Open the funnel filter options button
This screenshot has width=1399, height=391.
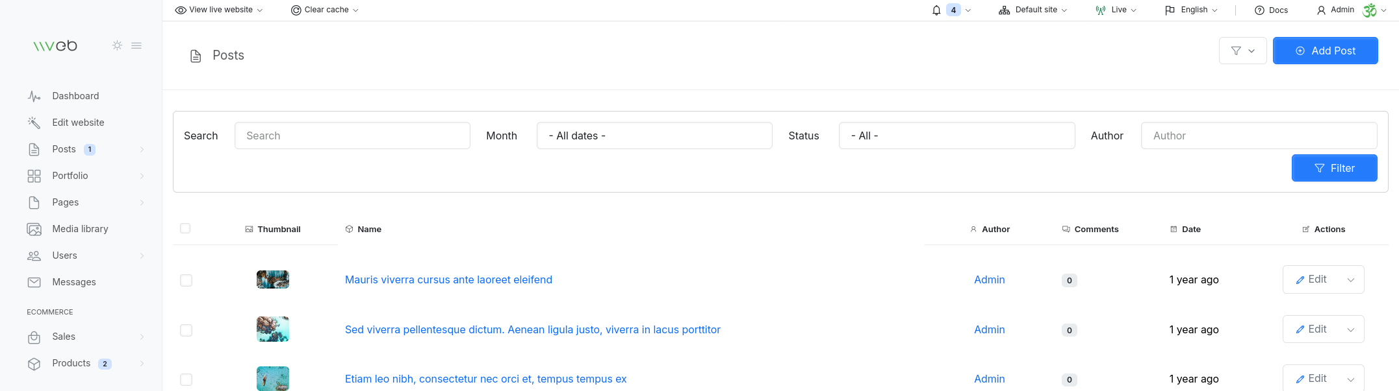point(1242,51)
